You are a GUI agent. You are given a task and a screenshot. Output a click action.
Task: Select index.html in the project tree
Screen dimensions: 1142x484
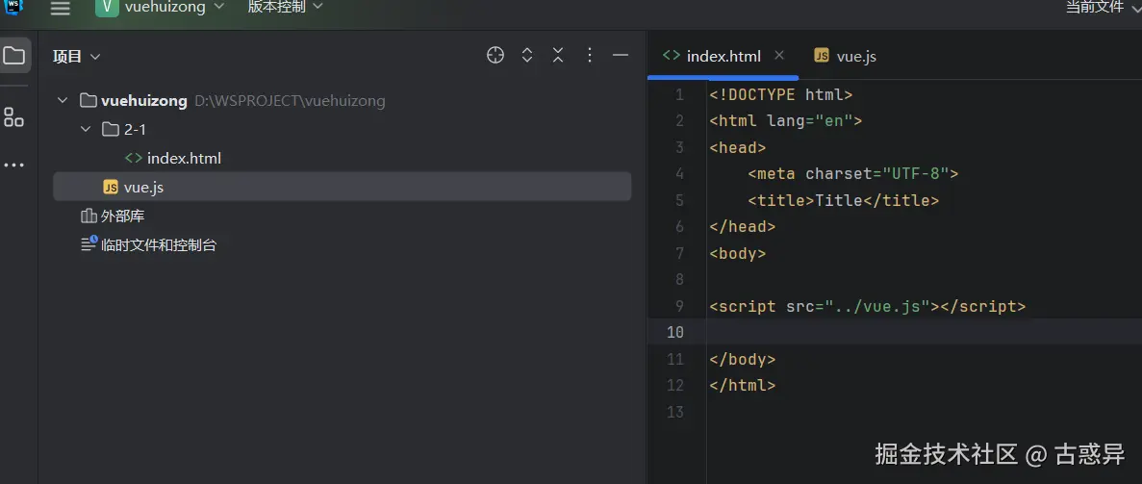click(184, 159)
